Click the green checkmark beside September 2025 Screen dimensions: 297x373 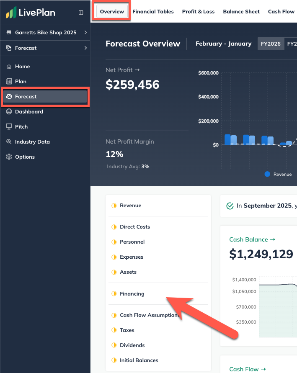[x=230, y=206]
